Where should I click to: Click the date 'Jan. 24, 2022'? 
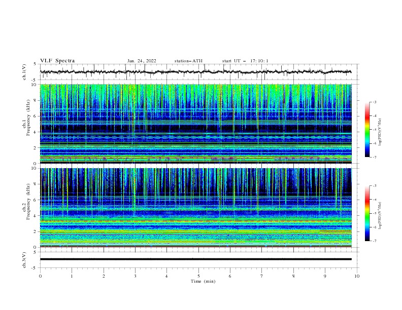click(142, 61)
